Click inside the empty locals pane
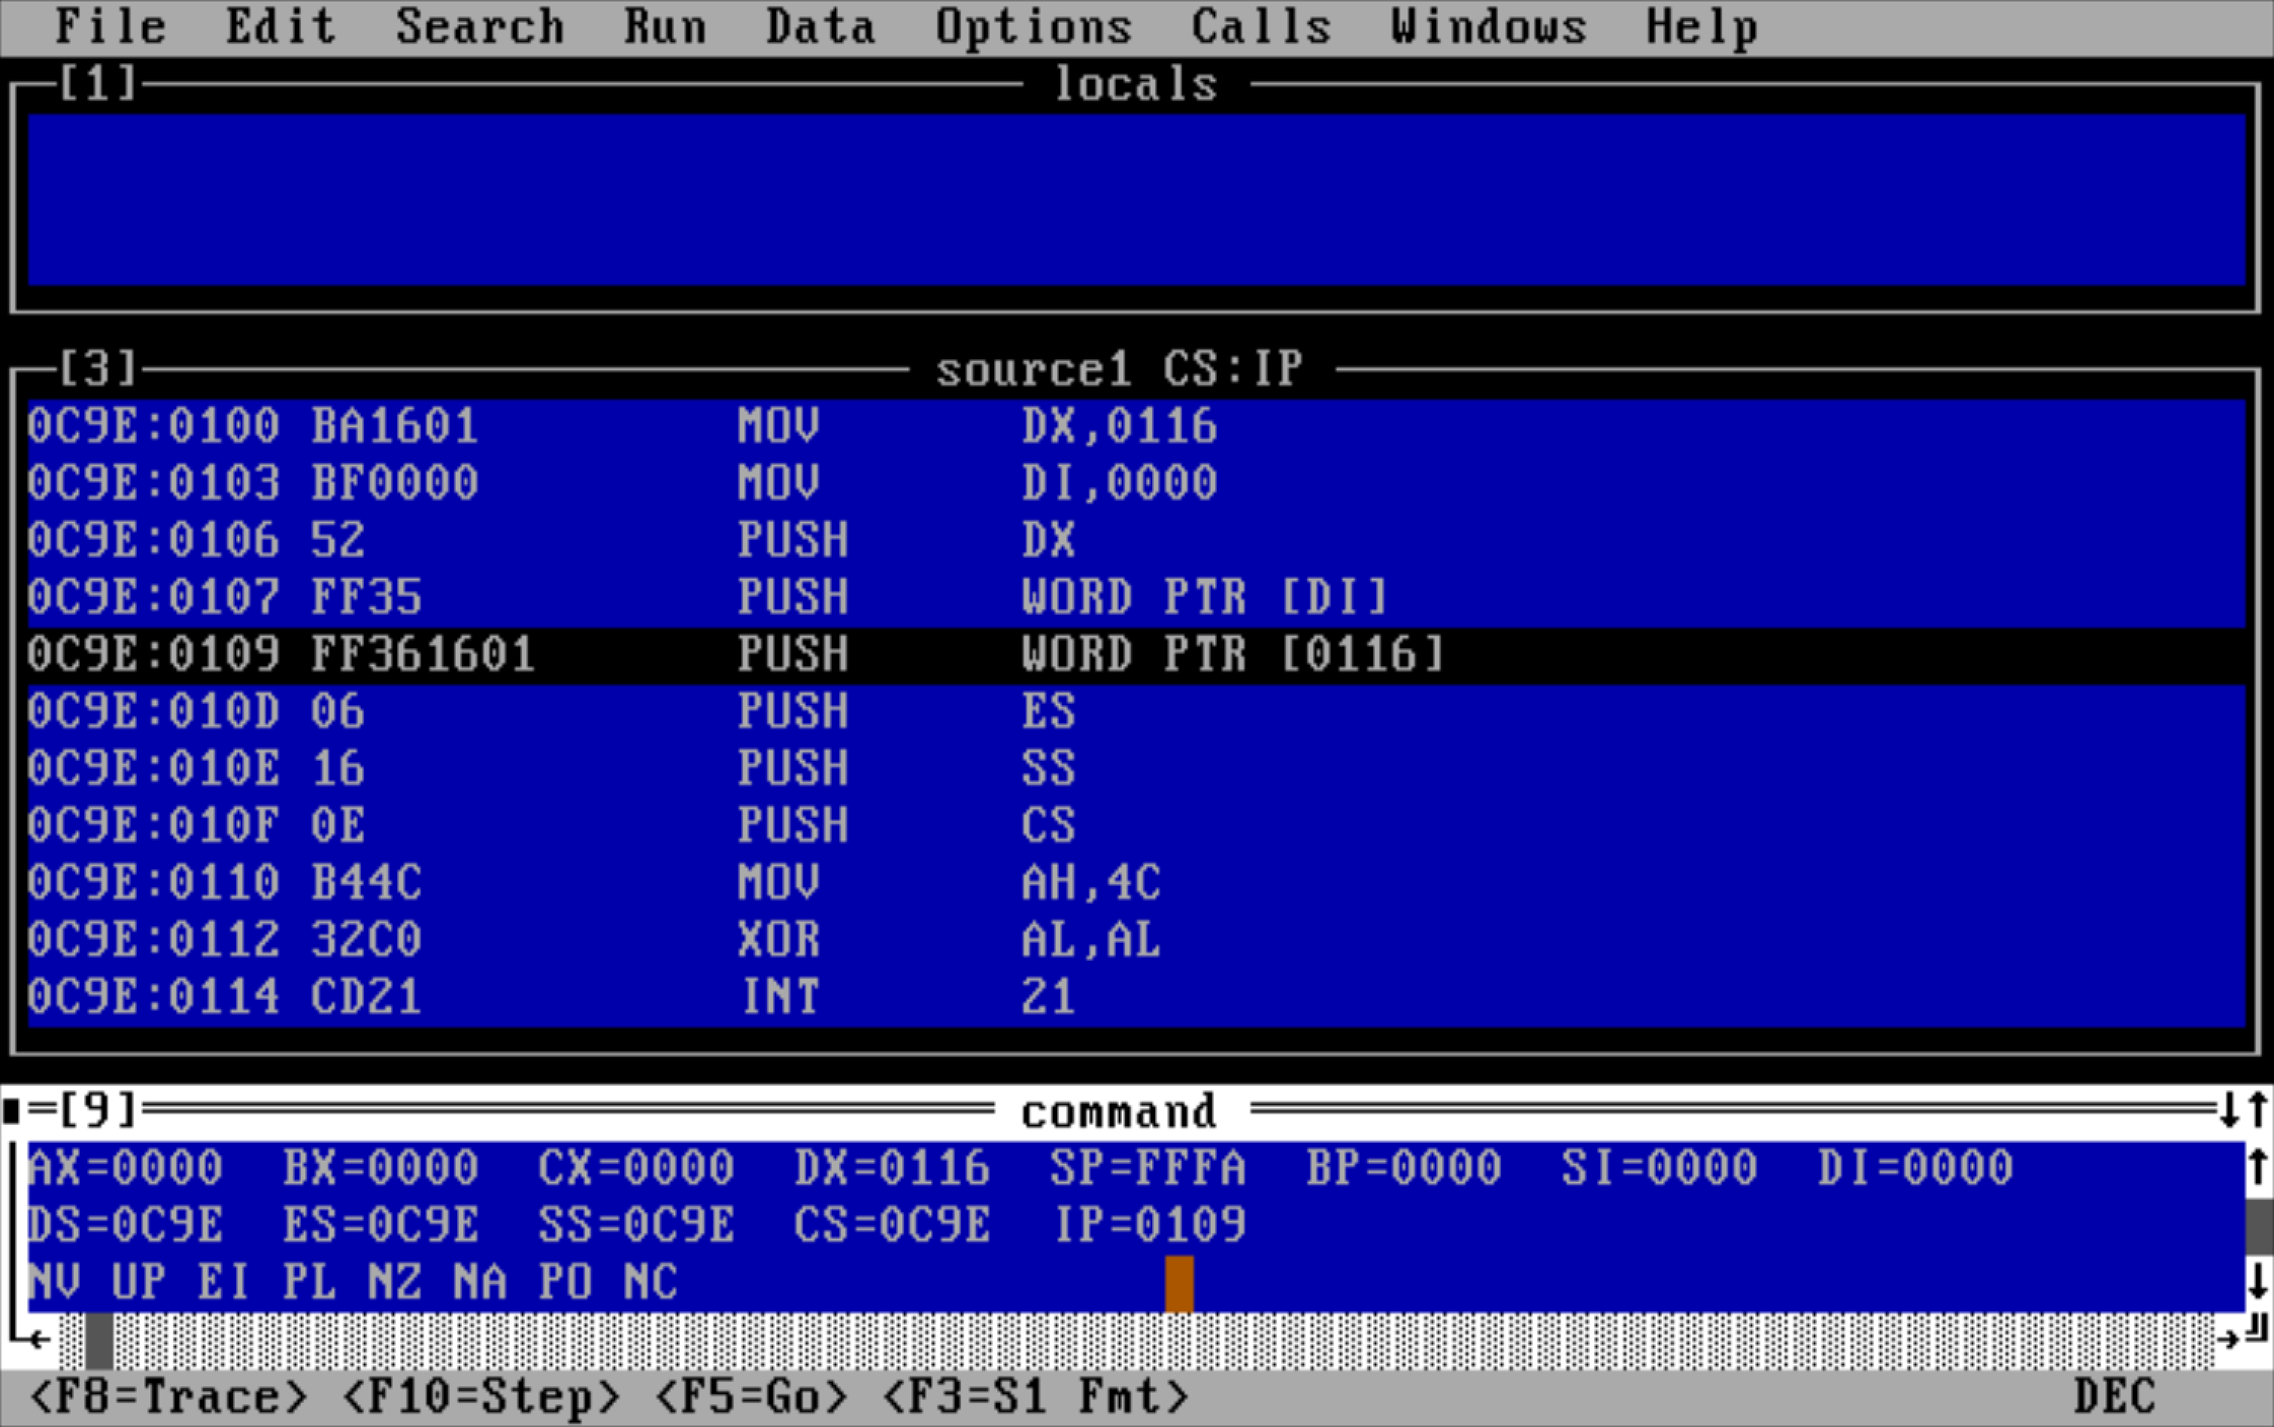This screenshot has height=1427, width=2274. 1136,200
